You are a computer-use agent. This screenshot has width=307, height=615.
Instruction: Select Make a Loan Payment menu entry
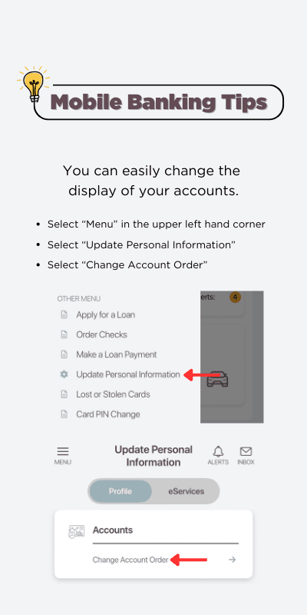(x=117, y=354)
